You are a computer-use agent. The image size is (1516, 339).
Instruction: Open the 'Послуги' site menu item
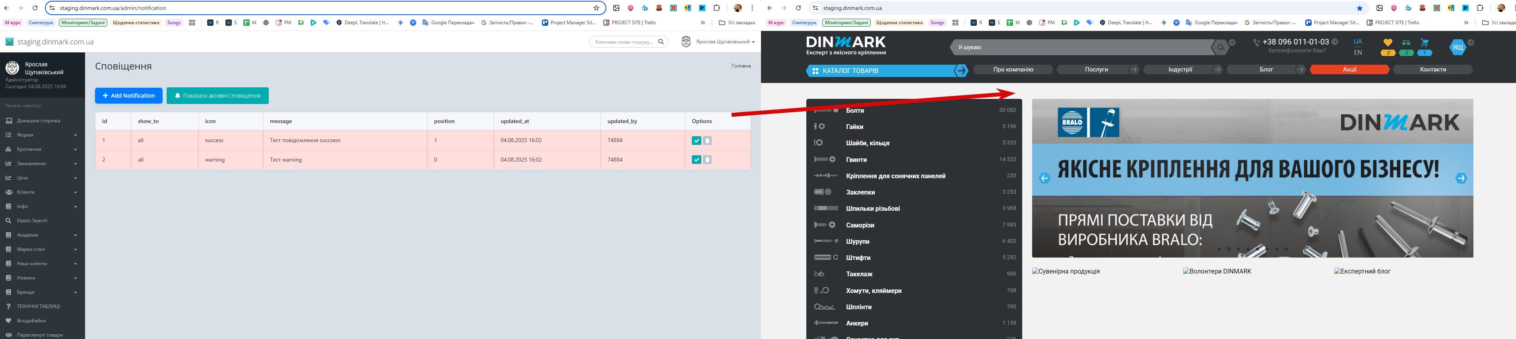(1097, 69)
